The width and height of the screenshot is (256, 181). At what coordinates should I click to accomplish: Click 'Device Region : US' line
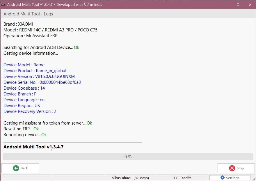tap(22, 106)
